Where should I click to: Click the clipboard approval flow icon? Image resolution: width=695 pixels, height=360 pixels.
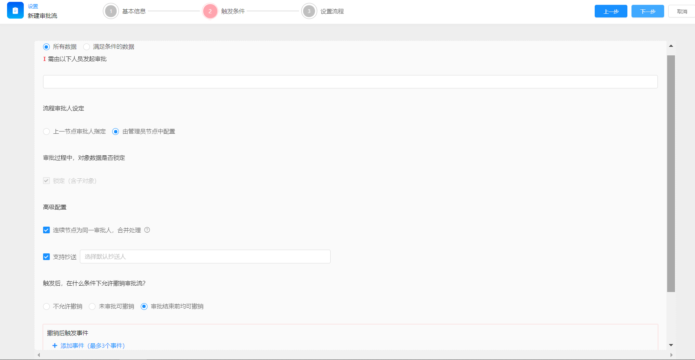coord(15,11)
